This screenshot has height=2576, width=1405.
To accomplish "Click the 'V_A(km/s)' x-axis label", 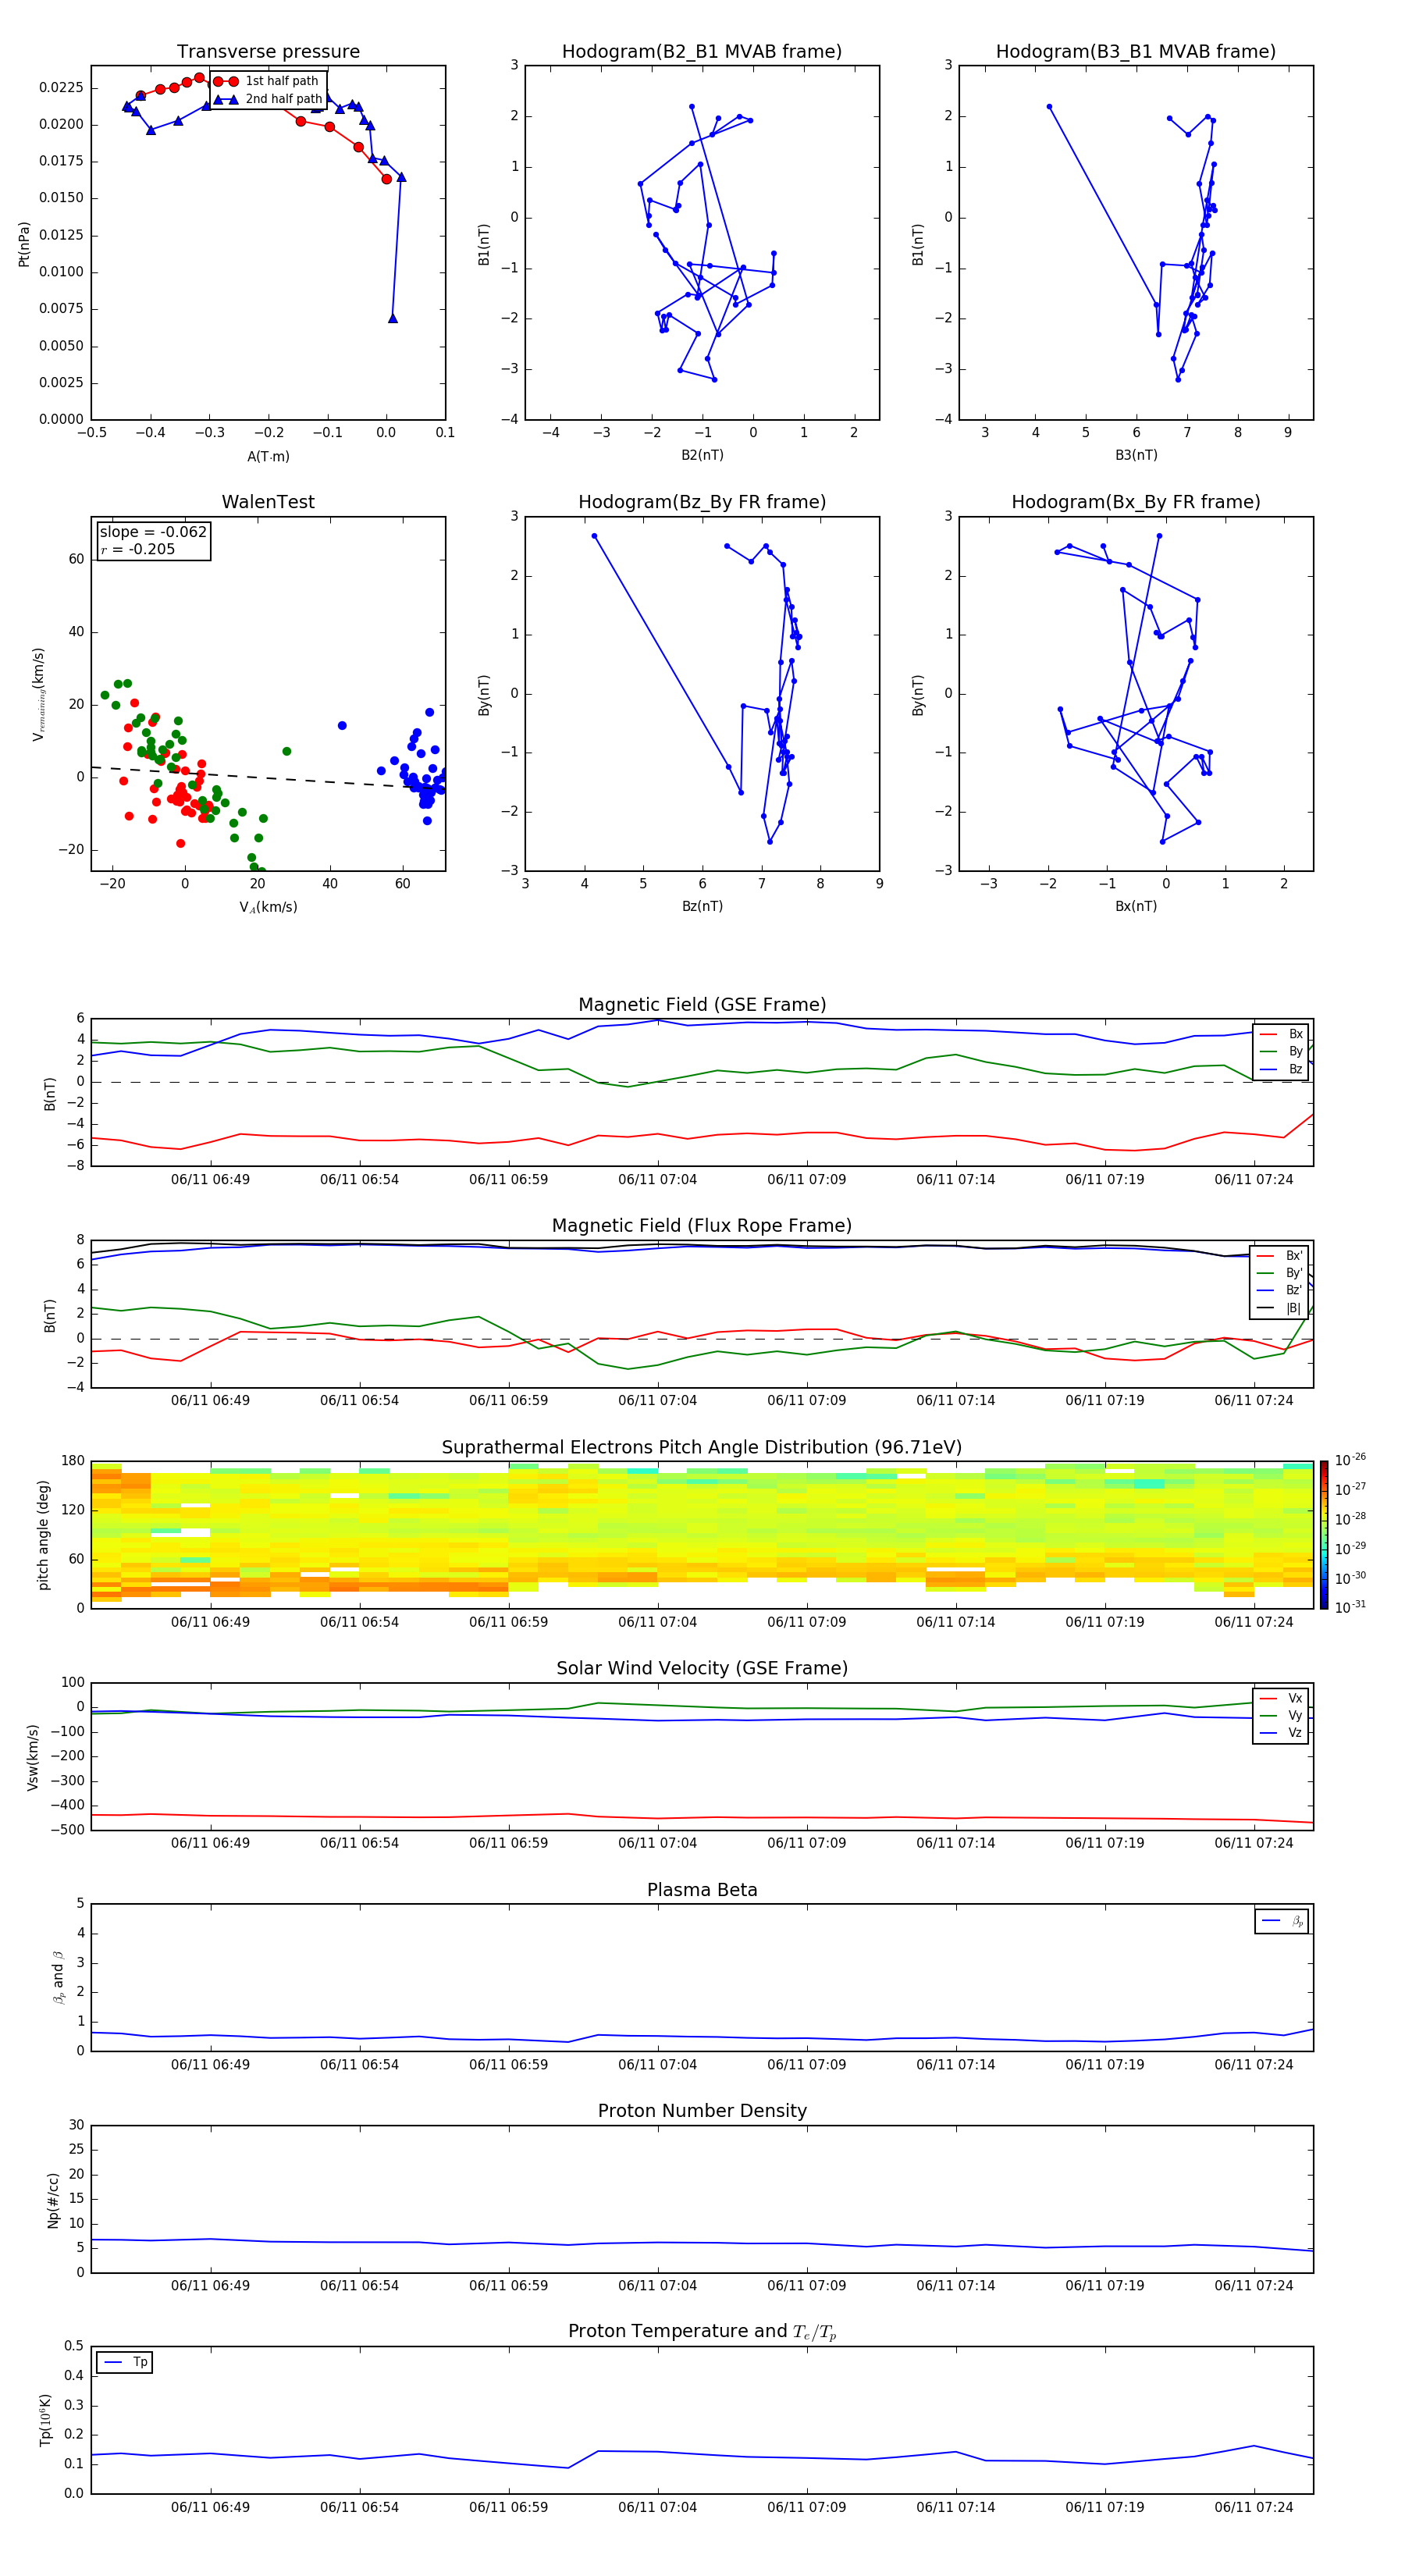I will click(268, 907).
